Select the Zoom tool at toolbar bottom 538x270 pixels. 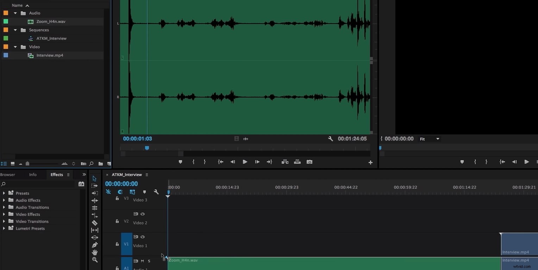point(94,260)
